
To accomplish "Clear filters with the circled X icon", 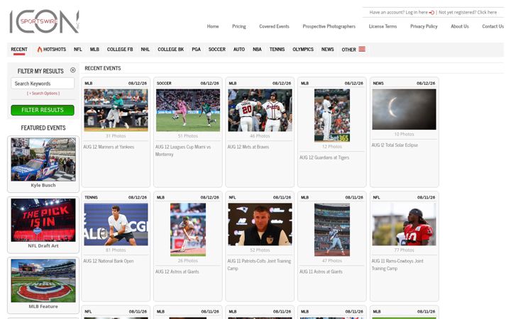I will click(72, 70).
